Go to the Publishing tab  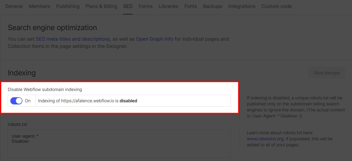(68, 6)
